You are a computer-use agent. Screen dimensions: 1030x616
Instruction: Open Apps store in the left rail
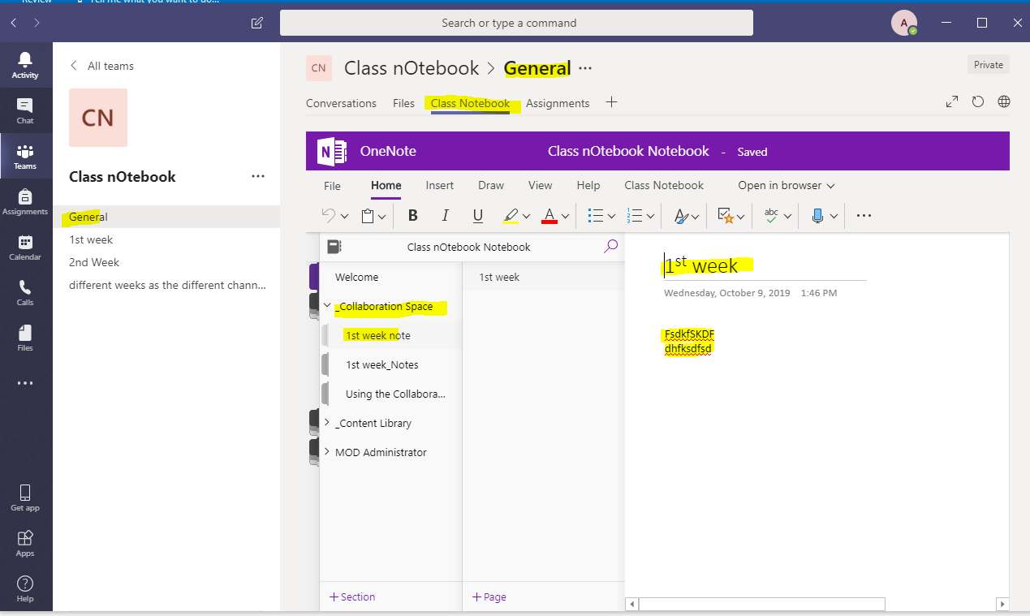(25, 543)
